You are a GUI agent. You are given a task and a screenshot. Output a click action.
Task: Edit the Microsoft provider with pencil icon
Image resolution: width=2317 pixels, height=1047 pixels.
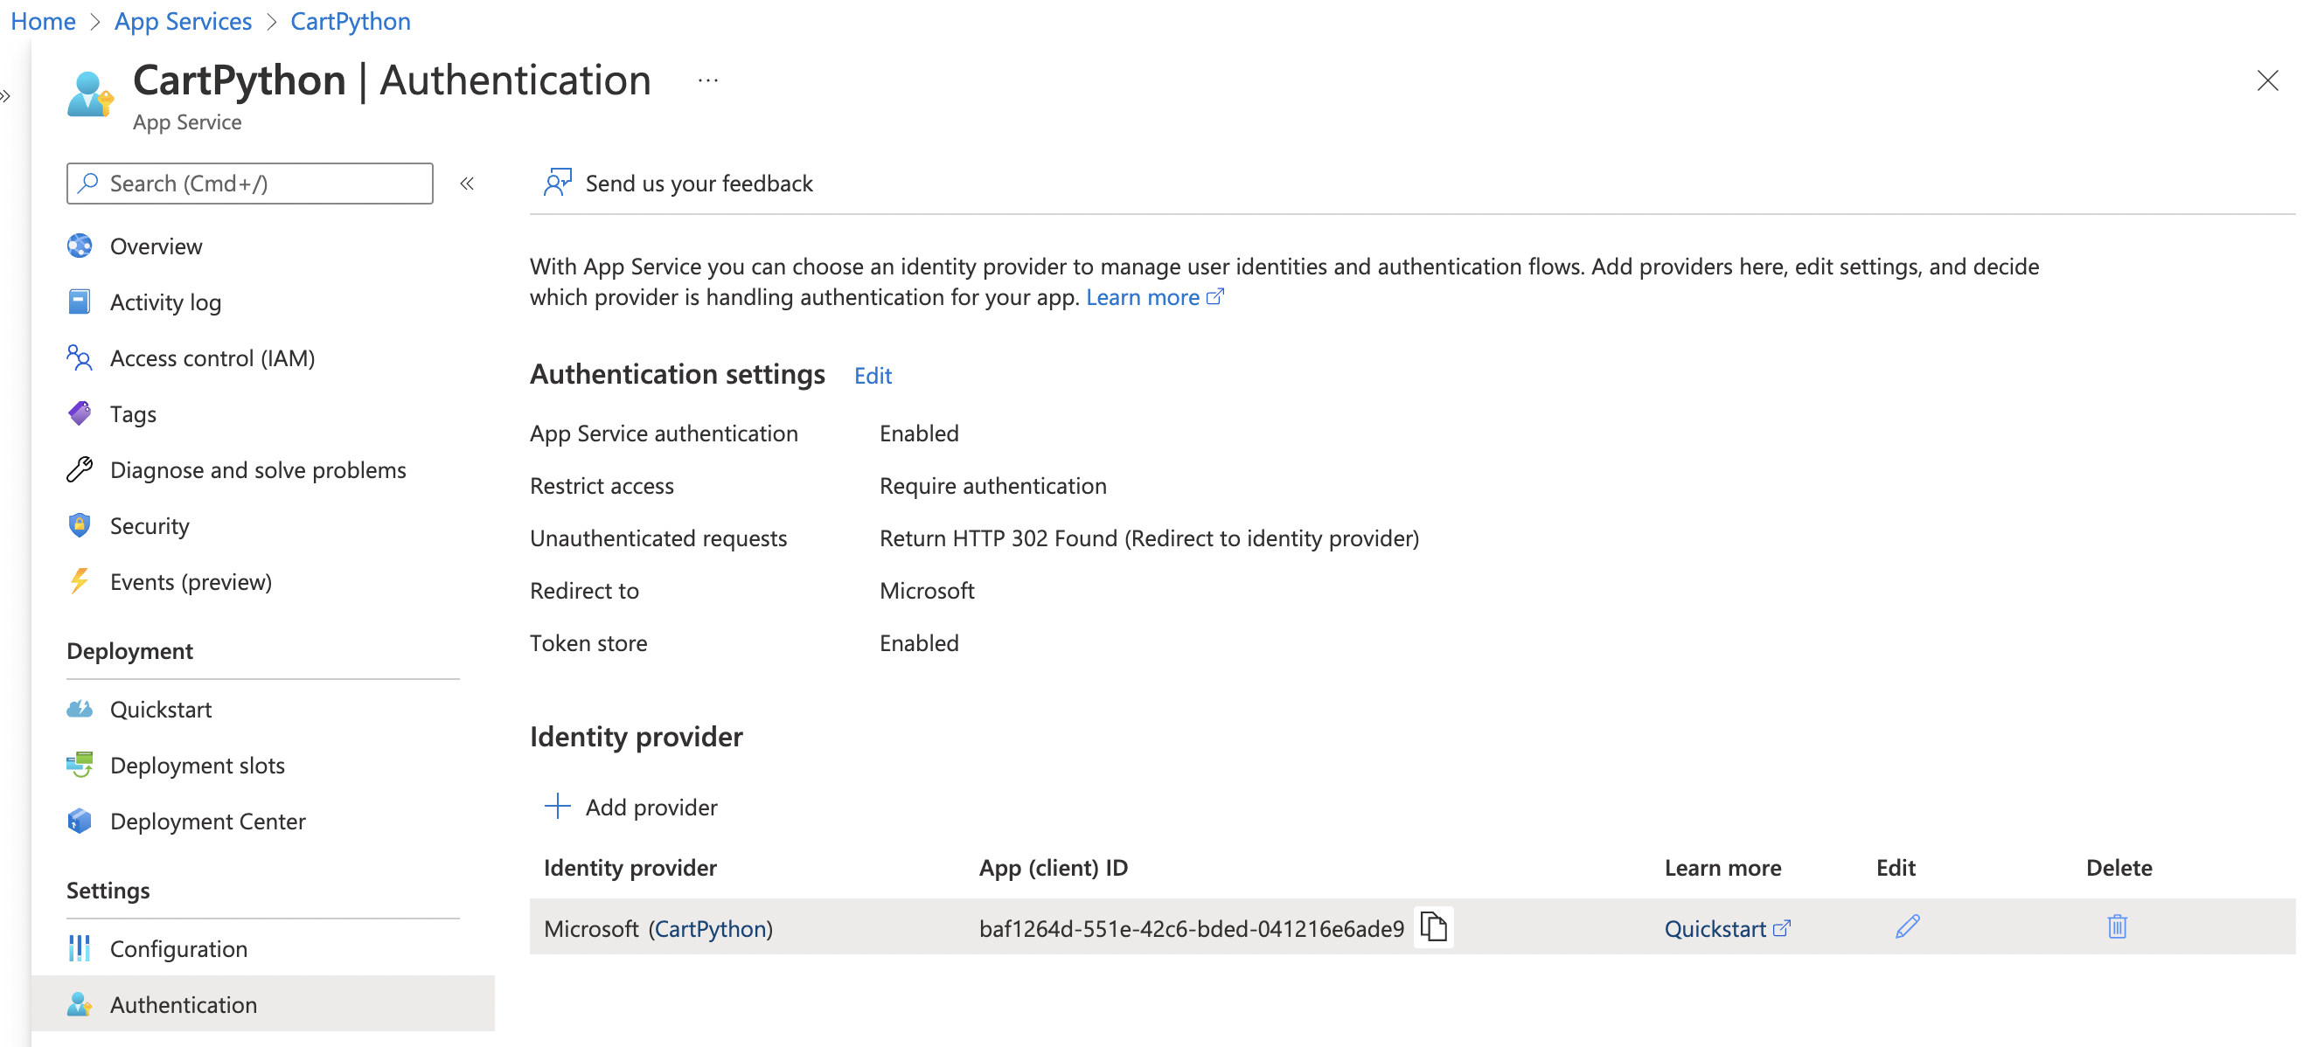pyautogui.click(x=1907, y=926)
